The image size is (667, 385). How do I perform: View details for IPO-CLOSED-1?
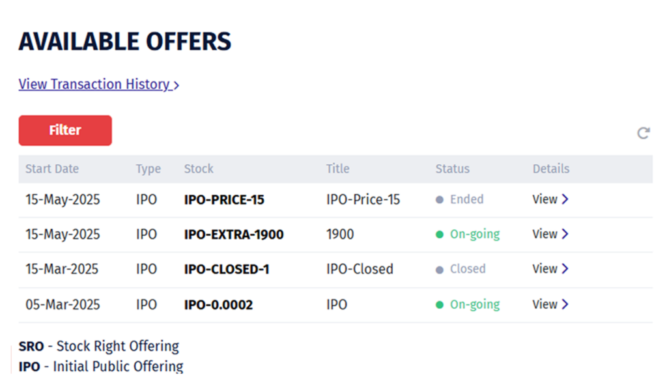pyautogui.click(x=550, y=268)
